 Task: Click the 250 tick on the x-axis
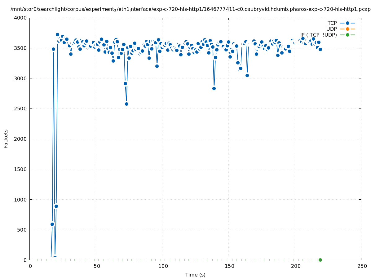tap(362, 266)
